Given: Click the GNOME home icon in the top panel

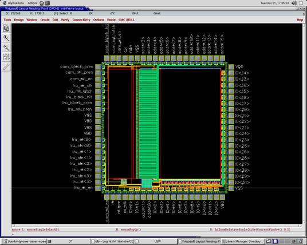Looking at the screenshot, I should 42,3.
